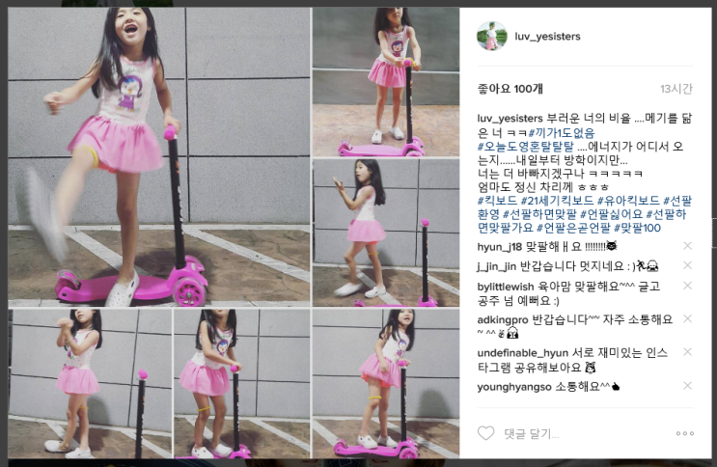Click the heart like icon
The width and height of the screenshot is (717, 467).
tap(485, 432)
